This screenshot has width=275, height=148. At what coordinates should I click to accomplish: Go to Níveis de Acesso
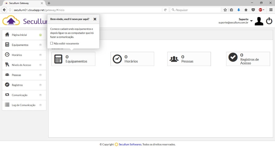[21, 65]
